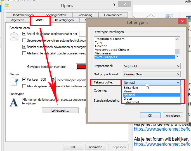The width and height of the screenshot is (191, 151).
Task: Check 'Alles als gelezen markeren bij het verlaten'
Action: (24, 86)
